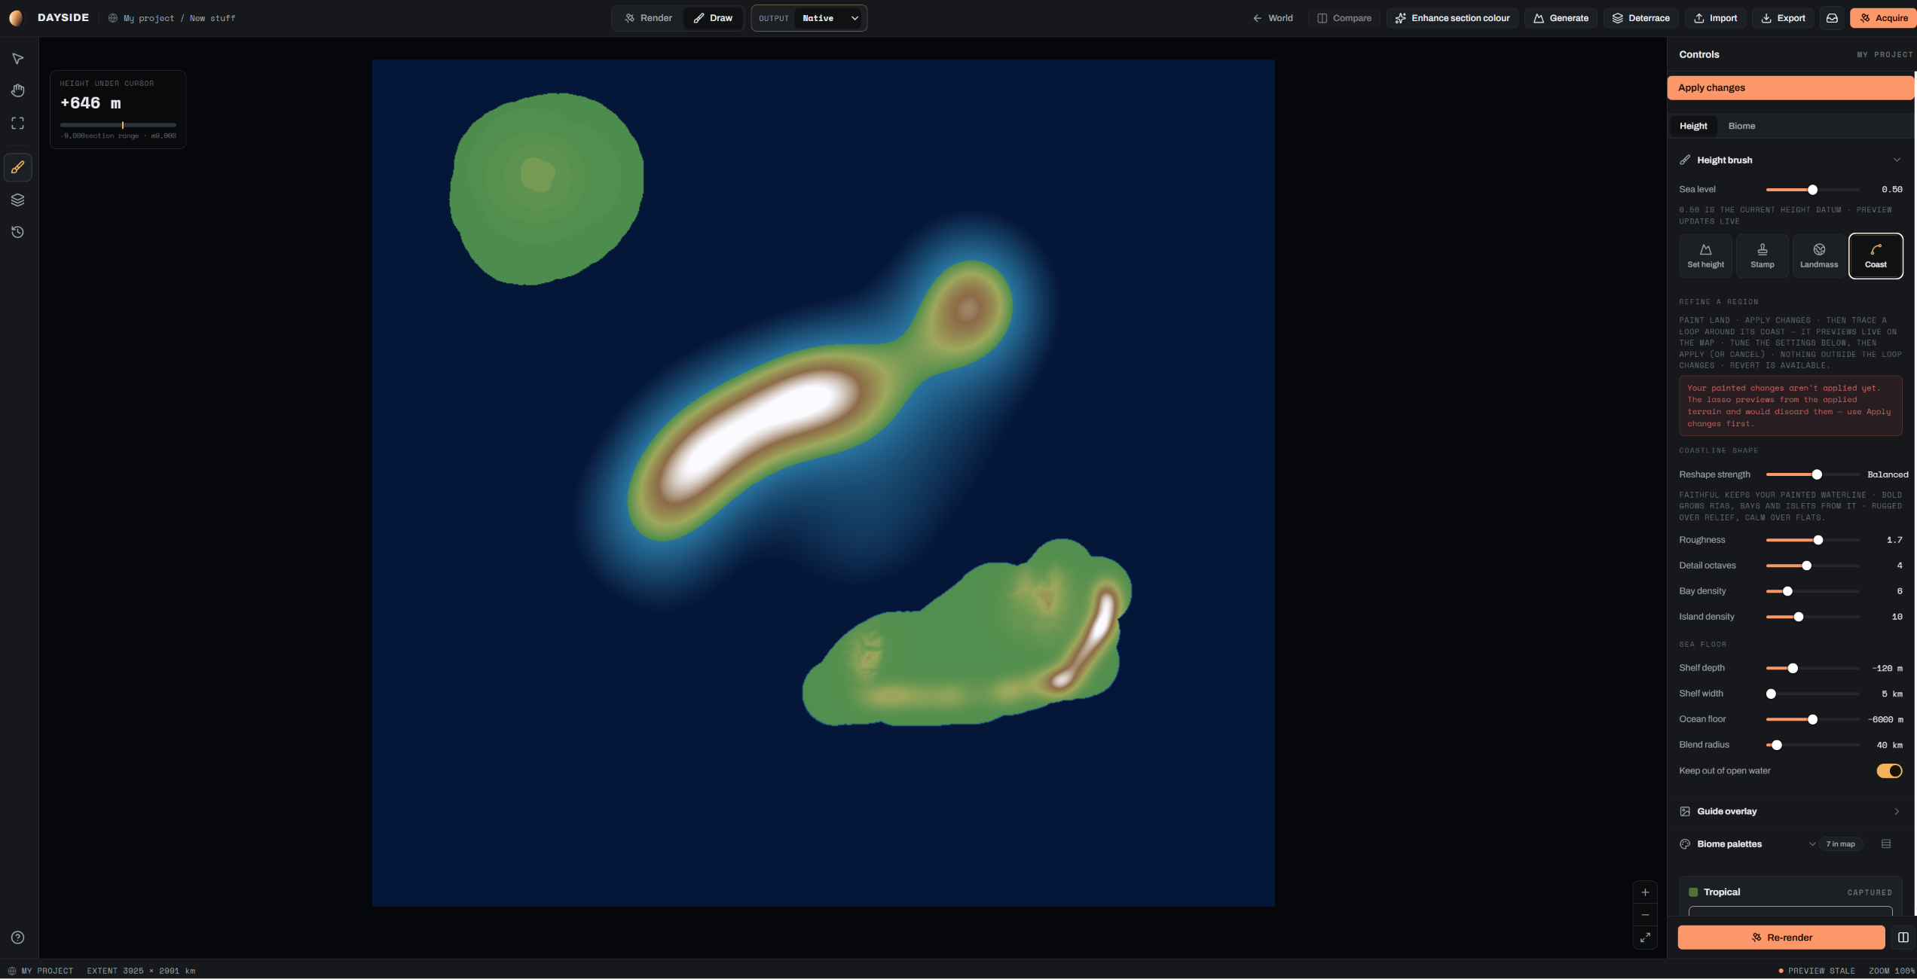
Task: Adjust the Roughness slider
Action: [1812, 540]
